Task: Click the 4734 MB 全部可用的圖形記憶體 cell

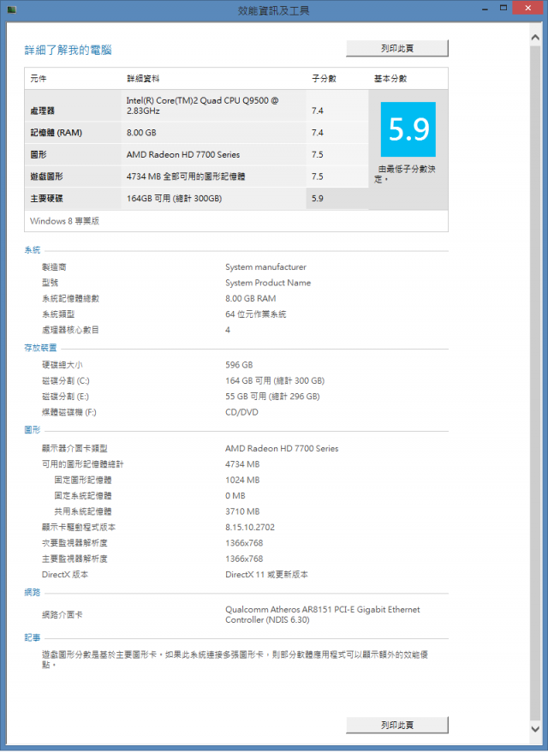Action: (186, 176)
